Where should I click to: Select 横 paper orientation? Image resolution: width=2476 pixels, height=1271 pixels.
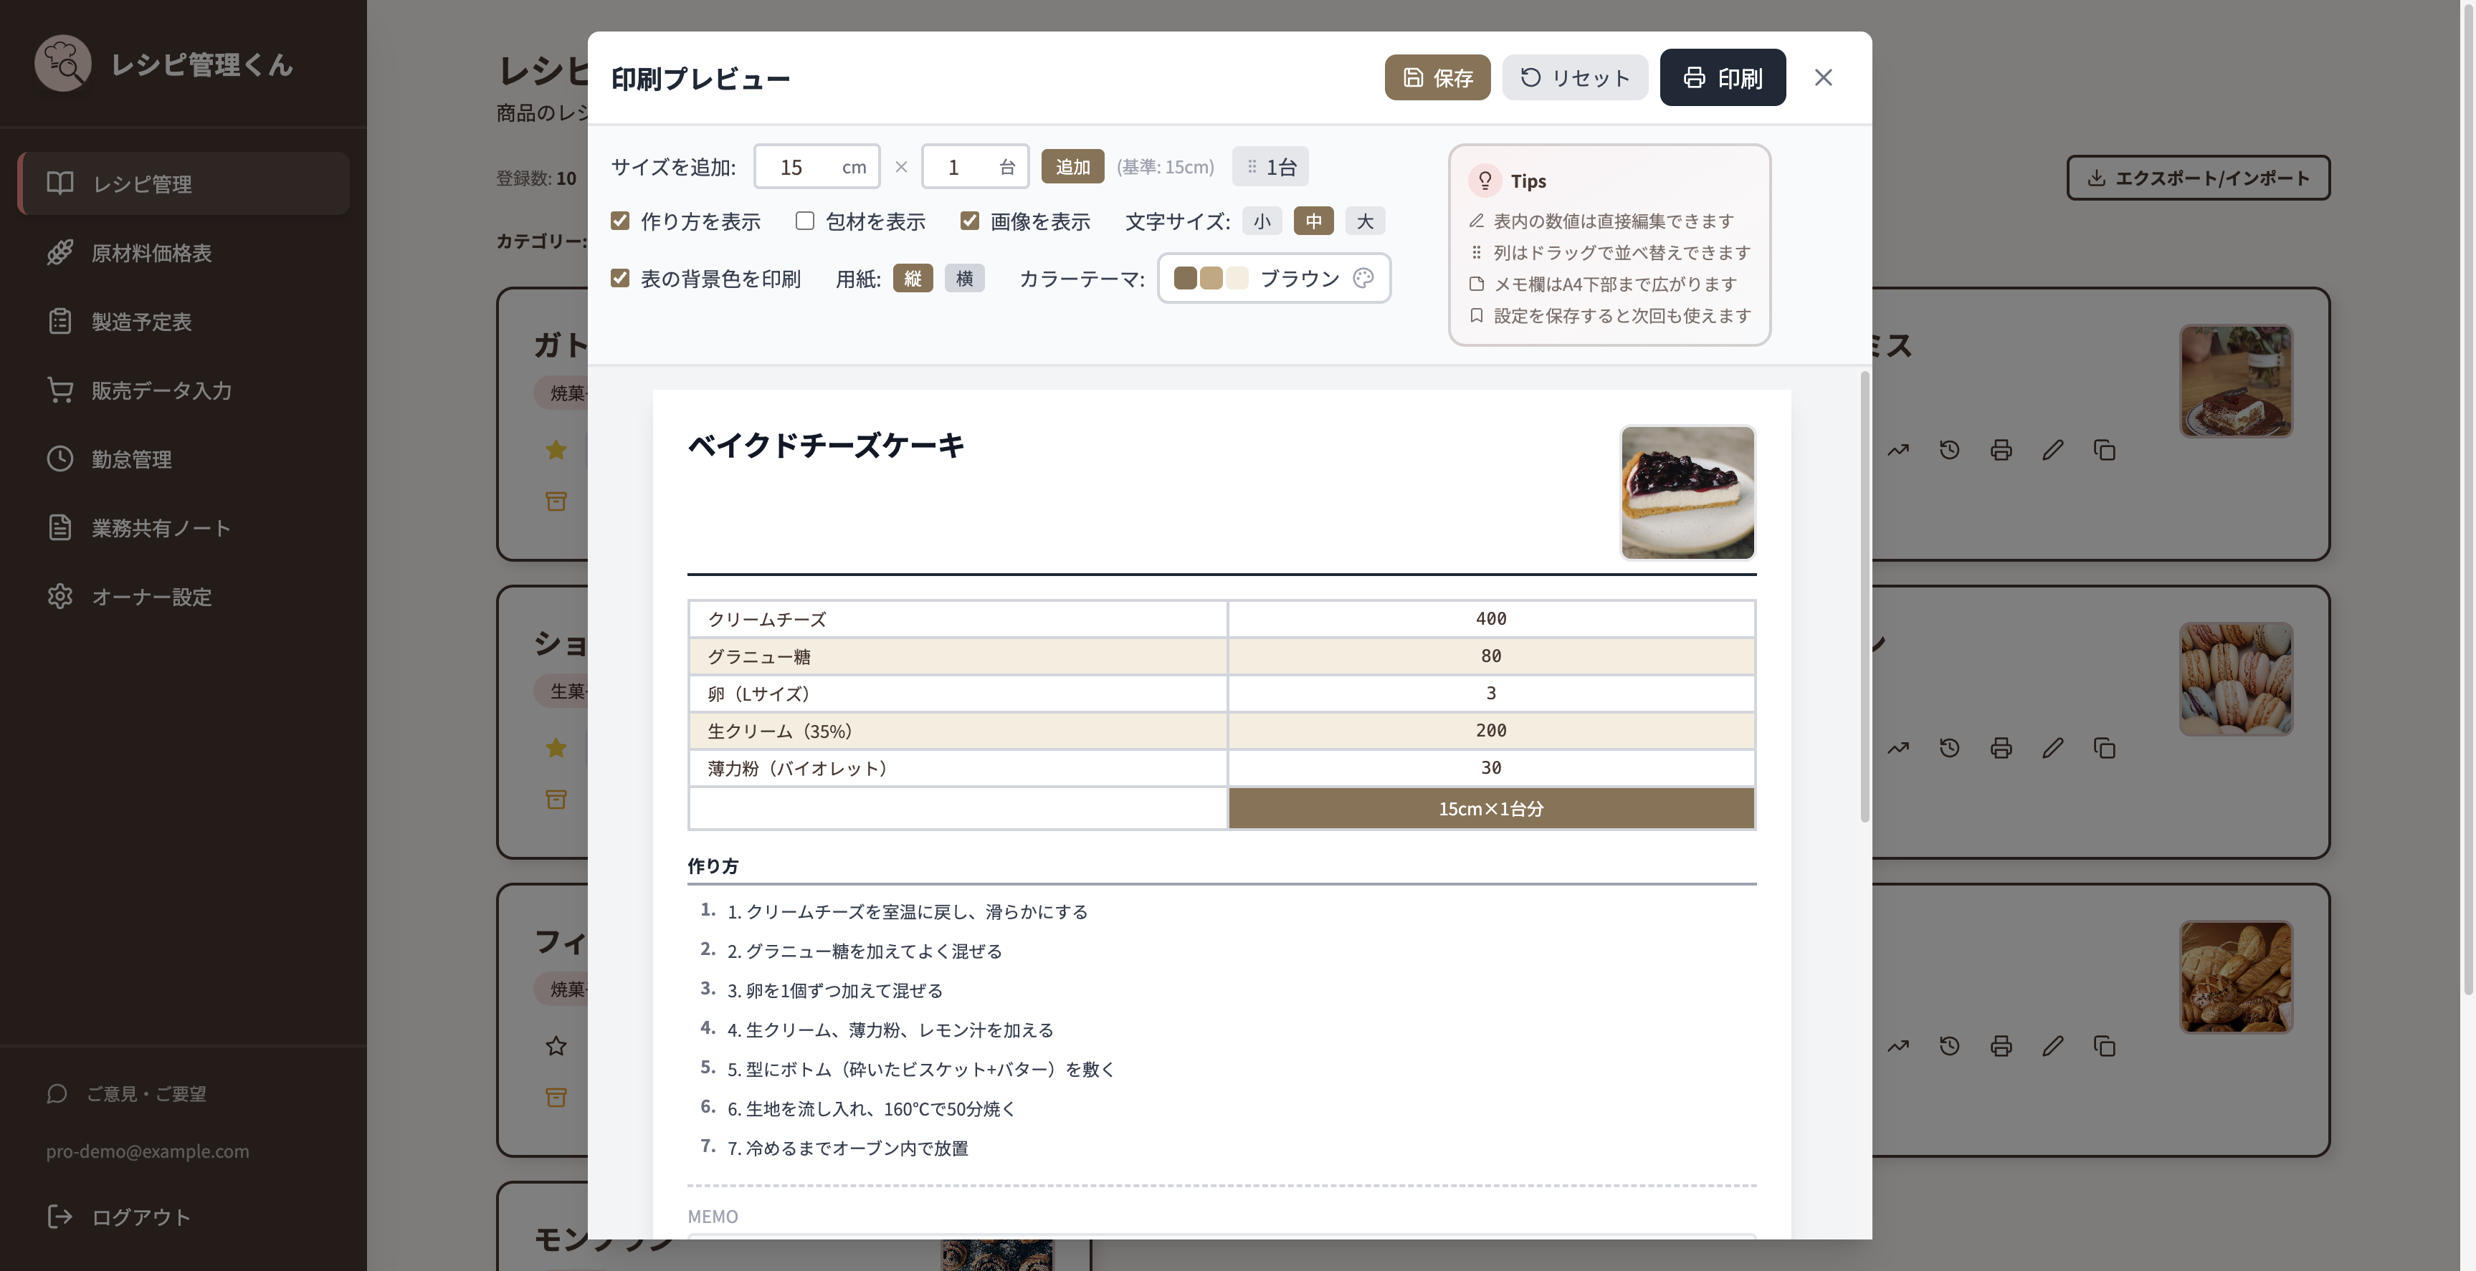point(964,278)
